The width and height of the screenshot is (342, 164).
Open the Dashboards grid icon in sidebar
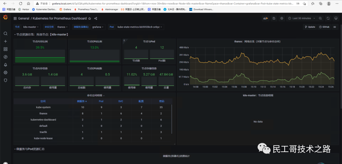click(x=5, y=49)
